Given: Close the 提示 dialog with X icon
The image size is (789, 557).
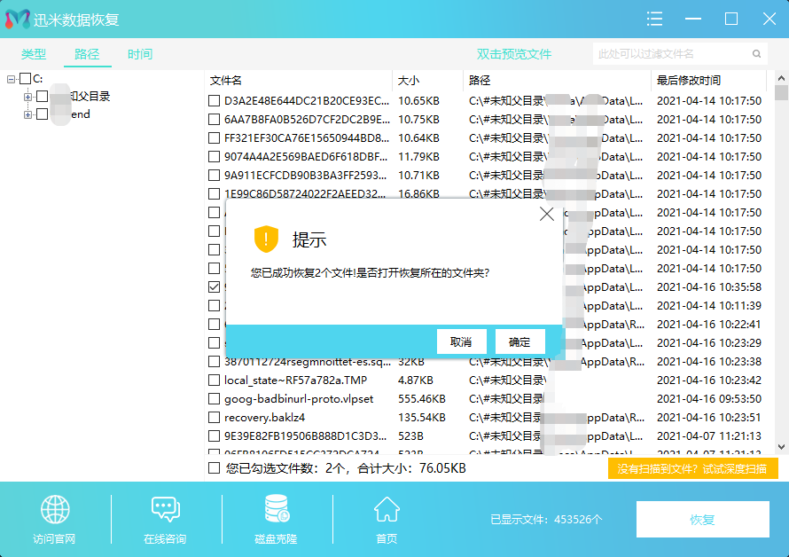Looking at the screenshot, I should coord(547,214).
